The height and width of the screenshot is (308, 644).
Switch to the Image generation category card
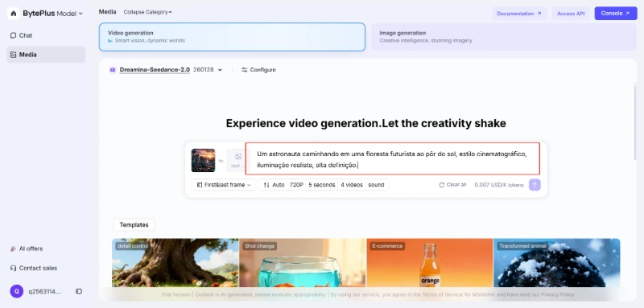(504, 37)
